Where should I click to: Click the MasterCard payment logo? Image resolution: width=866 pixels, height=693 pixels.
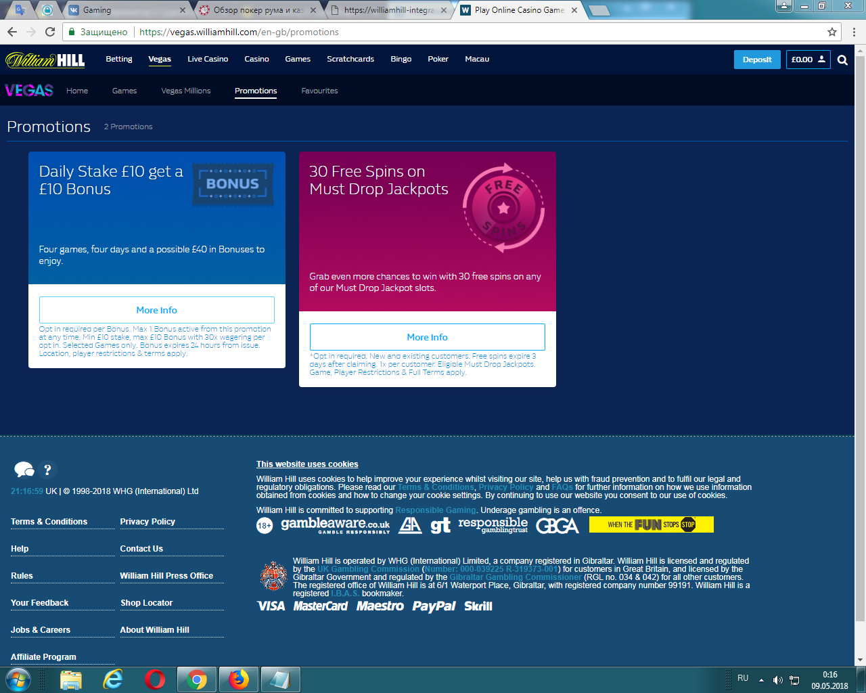(x=321, y=606)
